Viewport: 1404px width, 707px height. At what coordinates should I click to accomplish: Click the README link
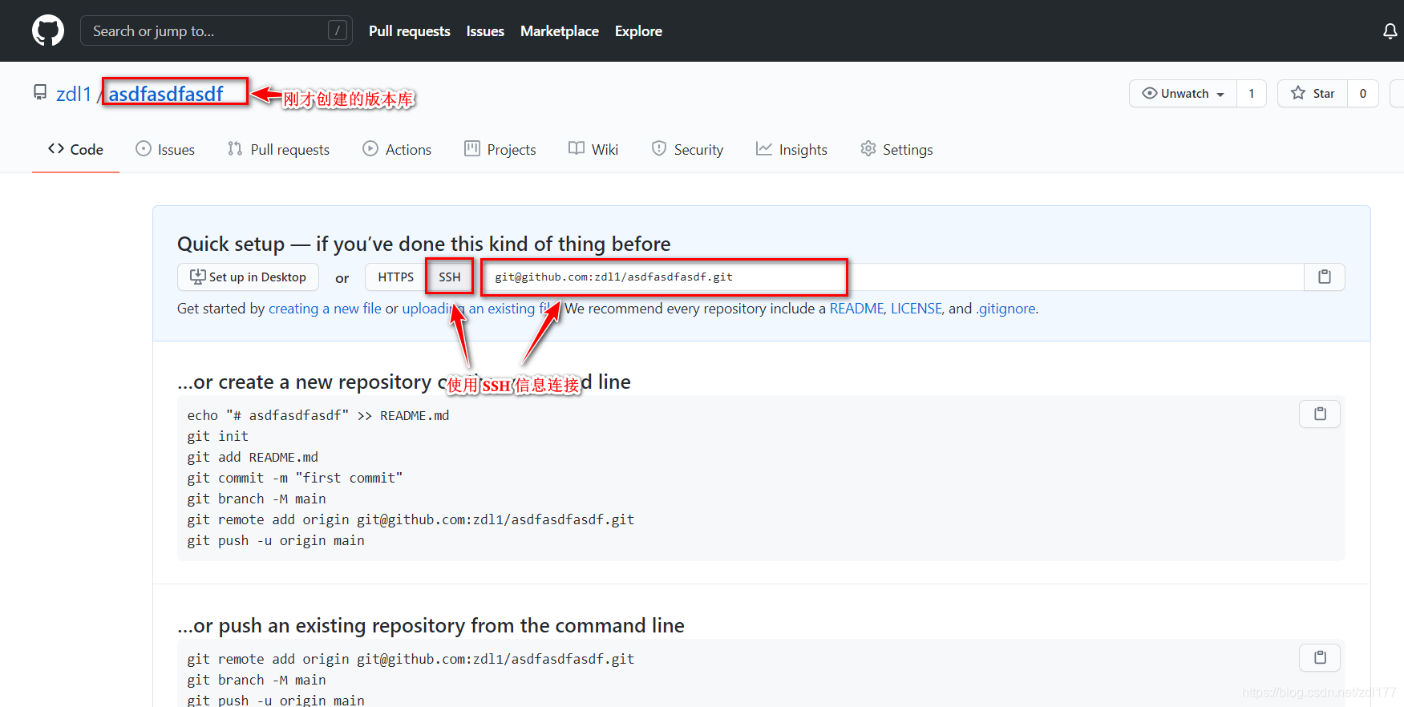coord(856,309)
